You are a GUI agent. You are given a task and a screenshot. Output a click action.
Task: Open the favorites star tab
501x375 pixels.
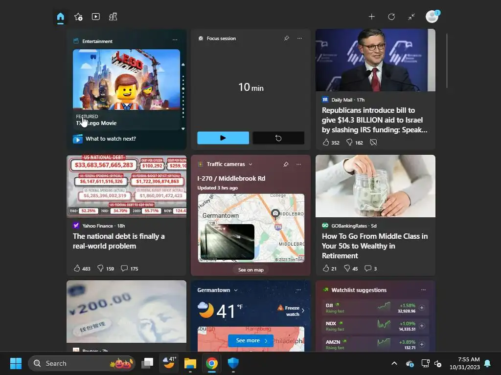coord(78,17)
